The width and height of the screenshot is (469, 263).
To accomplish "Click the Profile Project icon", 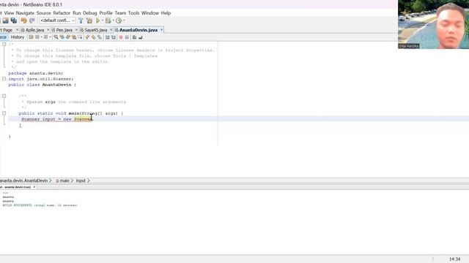I will click(x=119, y=20).
